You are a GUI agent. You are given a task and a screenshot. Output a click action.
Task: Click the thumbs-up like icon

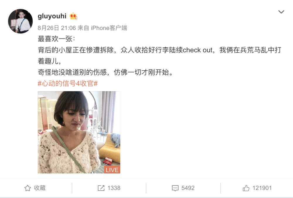tap(246, 188)
